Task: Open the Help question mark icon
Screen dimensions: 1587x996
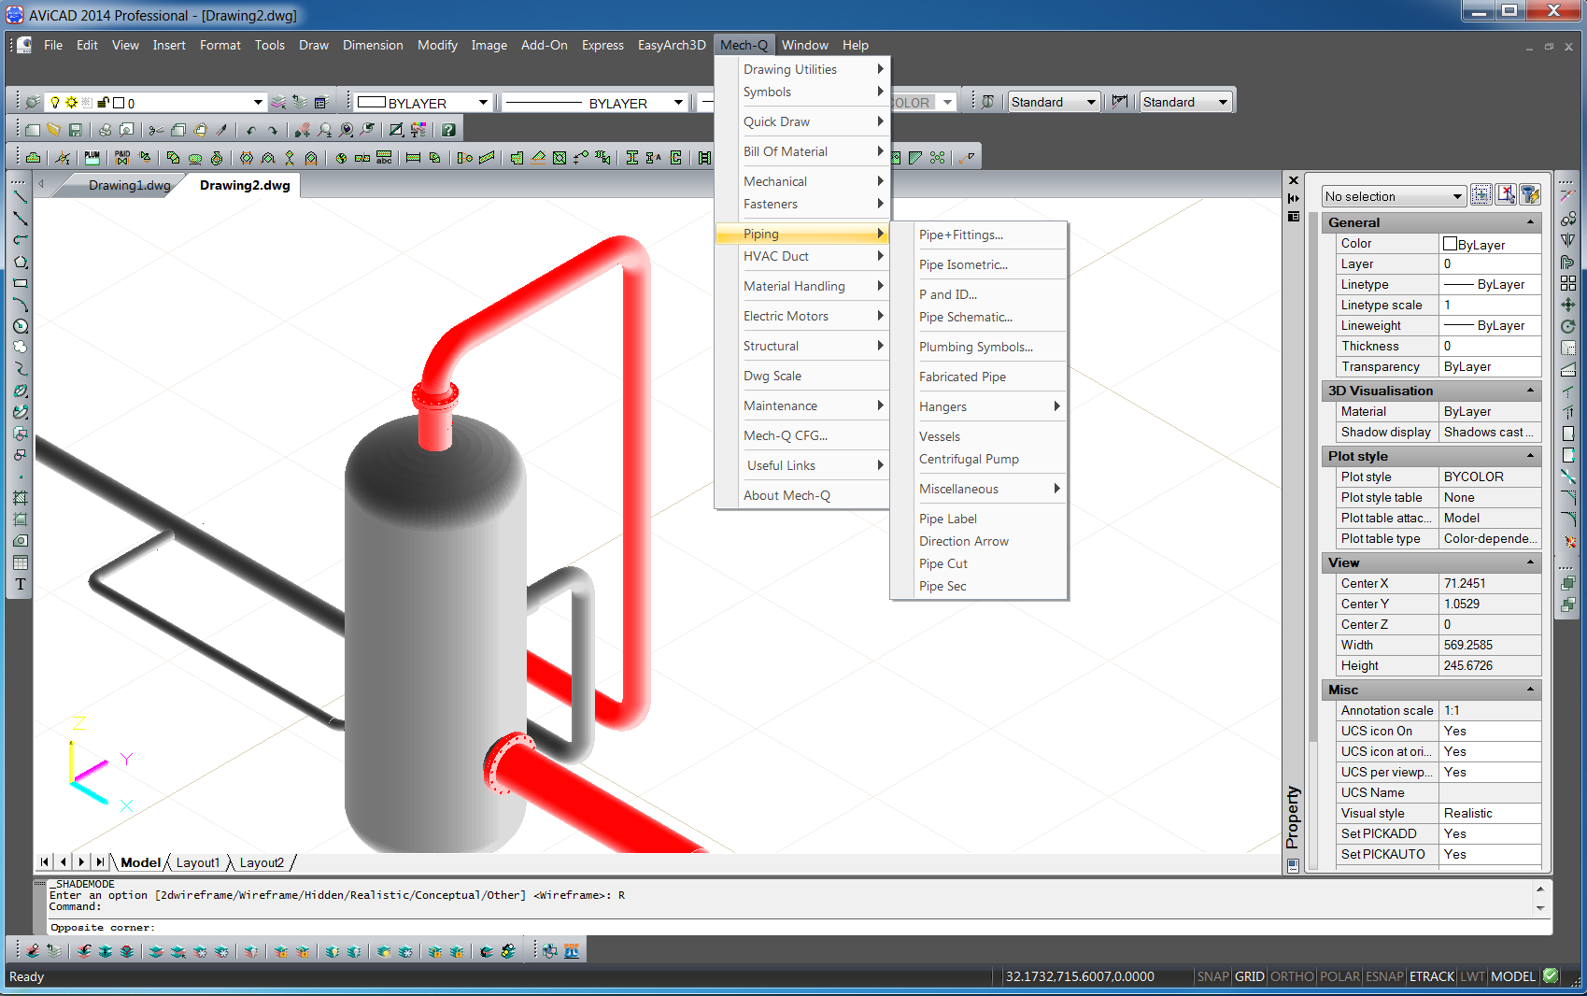Action: [448, 130]
